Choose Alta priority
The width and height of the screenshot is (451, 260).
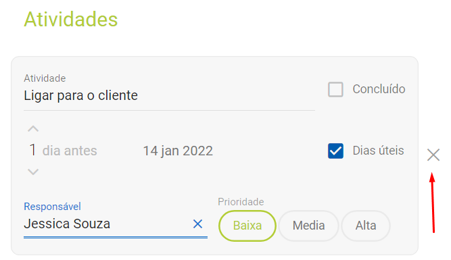click(366, 226)
